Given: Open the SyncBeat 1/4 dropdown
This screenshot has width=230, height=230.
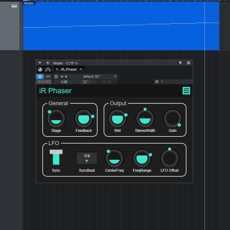Looking at the screenshot, I should (87, 158).
